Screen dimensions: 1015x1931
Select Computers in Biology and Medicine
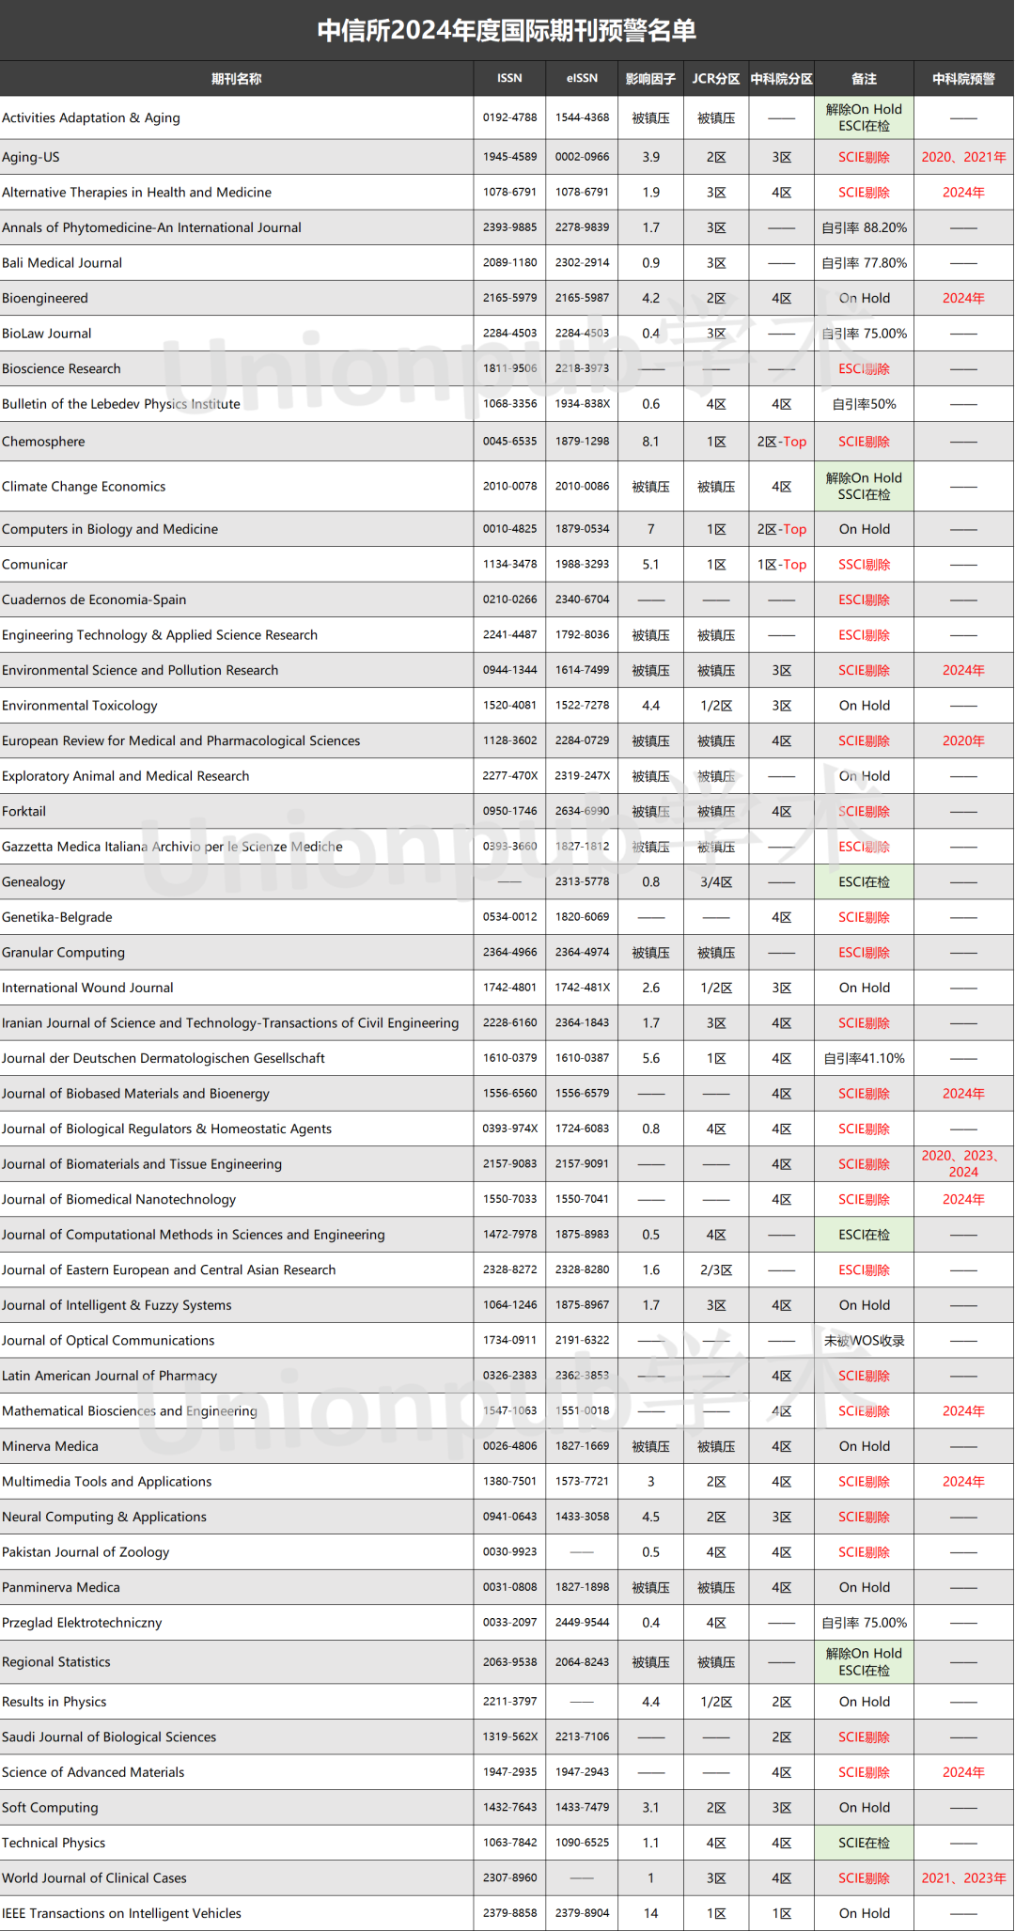(110, 529)
